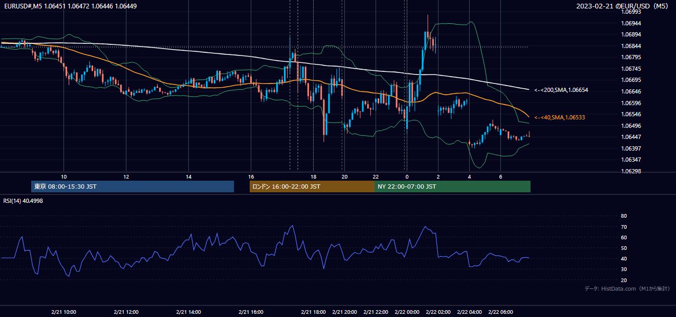Click price axis value 1.06496

(631, 126)
